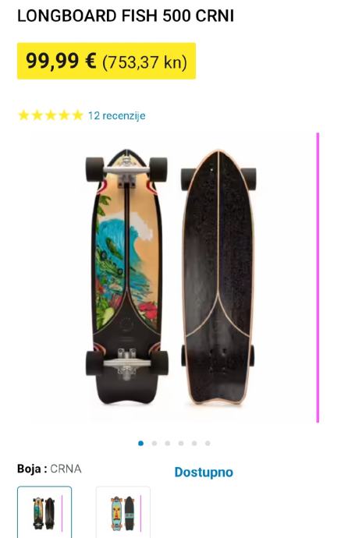Jump to the fourth carousel dot
The width and height of the screenshot is (348, 538).
pos(181,444)
